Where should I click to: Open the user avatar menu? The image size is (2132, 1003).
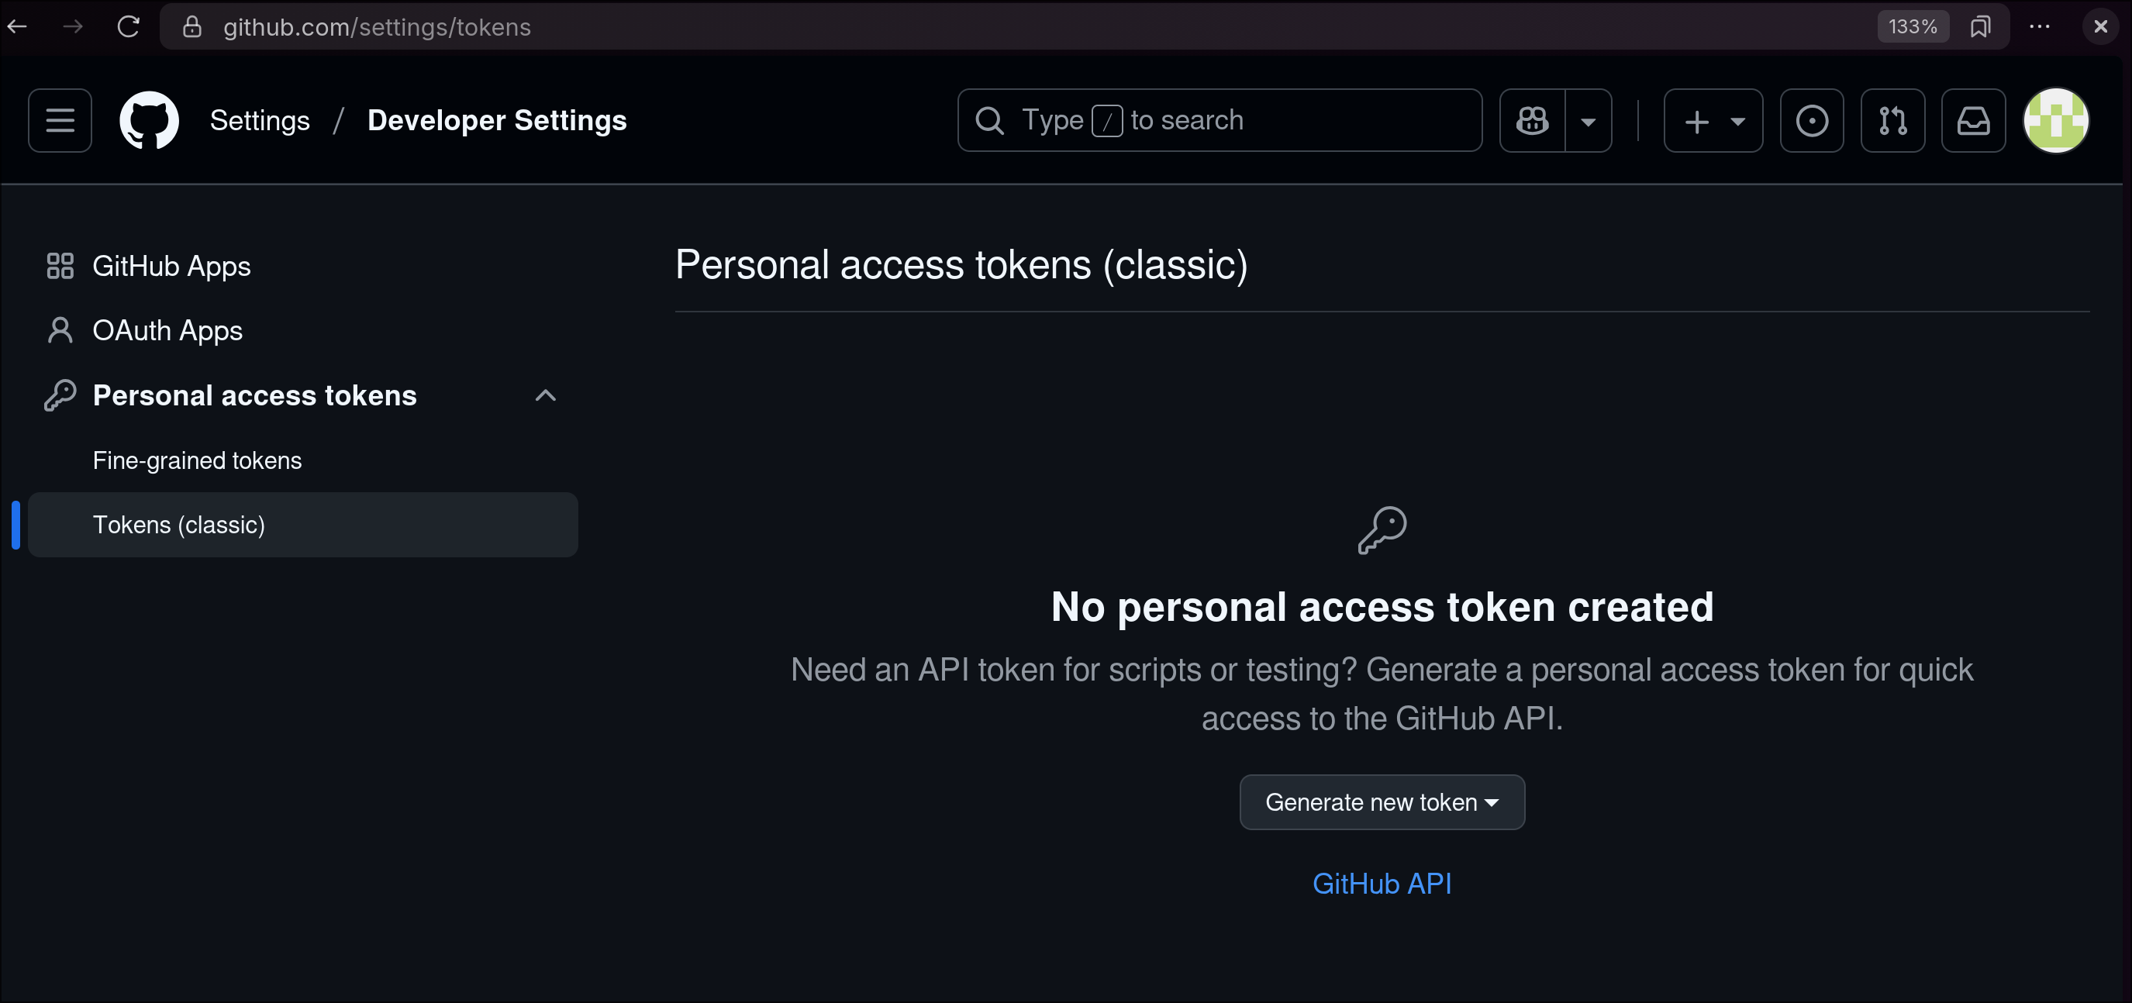click(x=2056, y=121)
